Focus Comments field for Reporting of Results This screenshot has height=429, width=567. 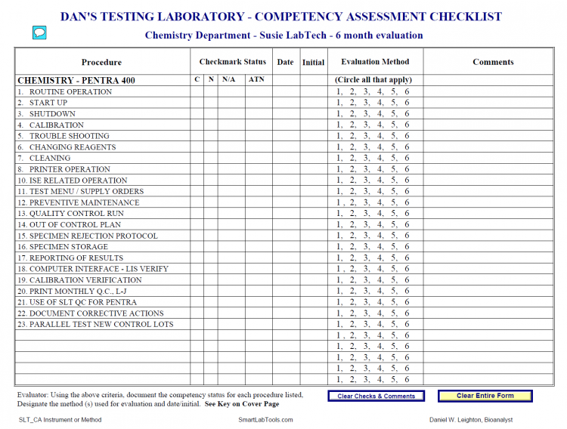pyautogui.click(x=493, y=258)
